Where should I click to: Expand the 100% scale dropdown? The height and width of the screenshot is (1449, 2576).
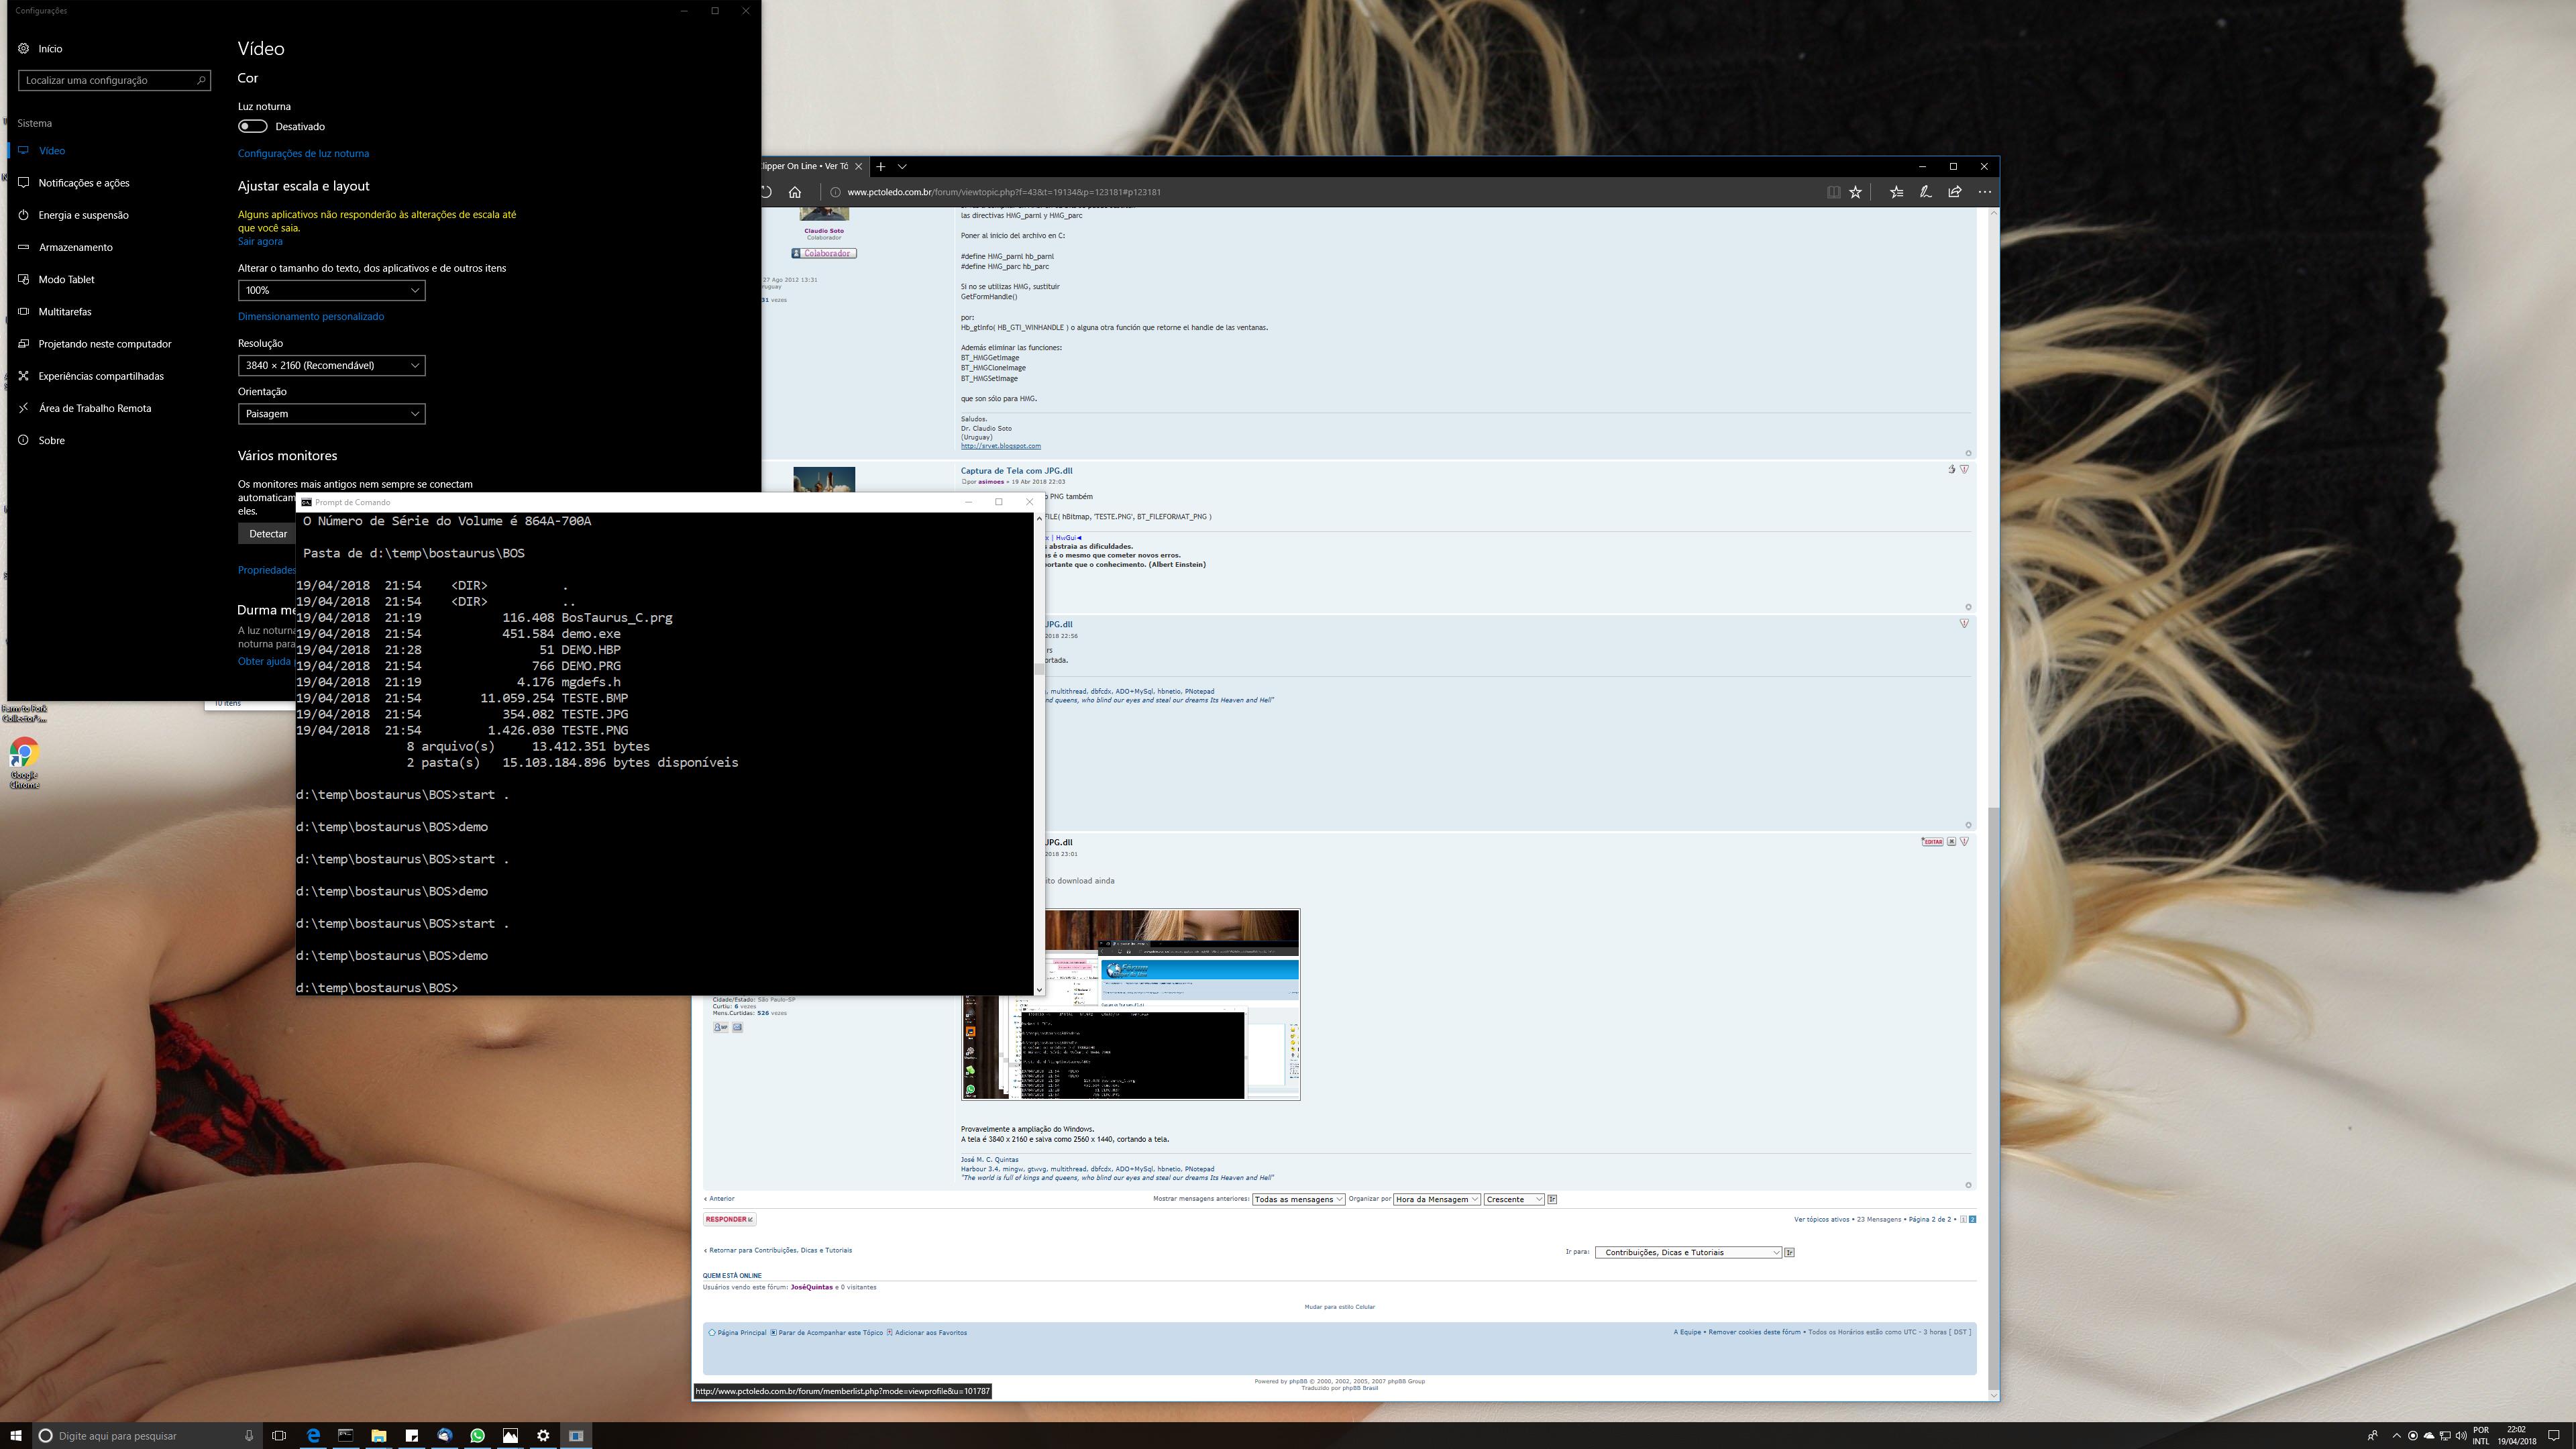tap(331, 290)
